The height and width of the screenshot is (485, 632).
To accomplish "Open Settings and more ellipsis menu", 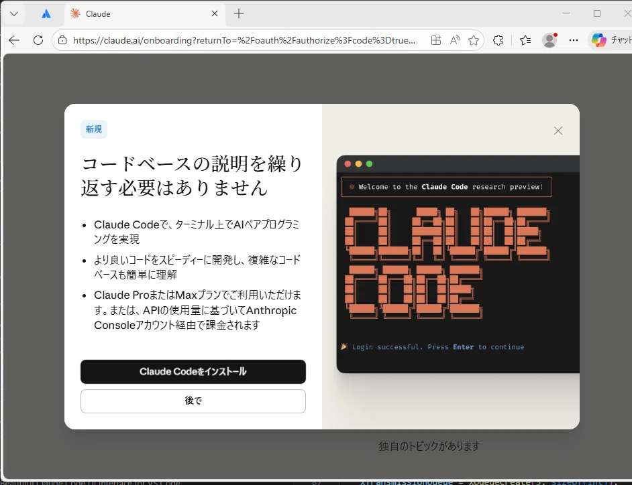I will pos(574,40).
